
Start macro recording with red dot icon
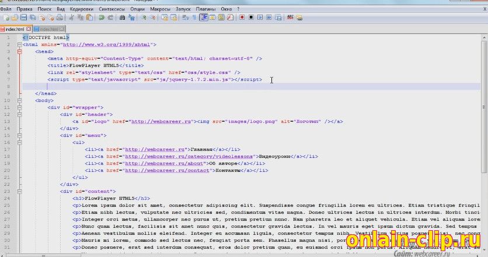tap(242, 17)
